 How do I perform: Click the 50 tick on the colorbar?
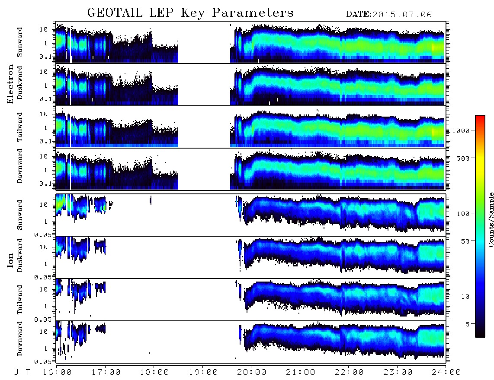point(465,241)
